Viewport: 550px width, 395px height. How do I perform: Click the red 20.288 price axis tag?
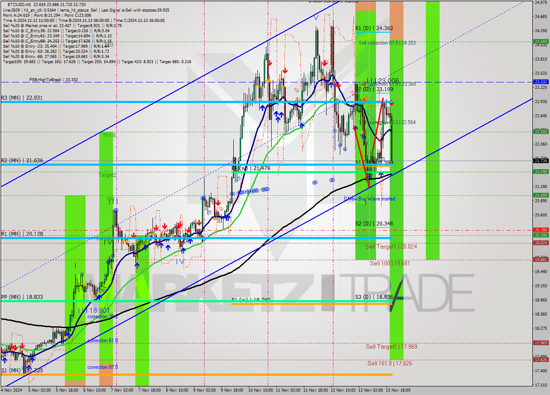pos(541,230)
